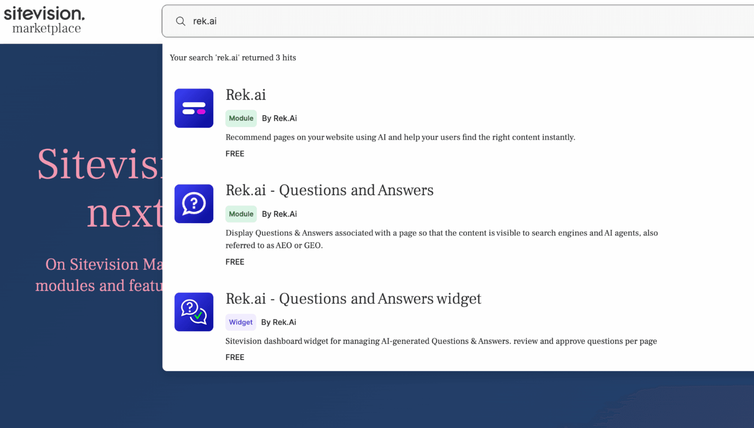Screen dimensions: 754x428
Task: Click the magnifier search icon
Action: [180, 21]
